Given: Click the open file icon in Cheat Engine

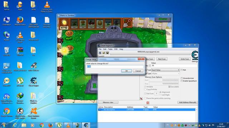Looking at the screenshot, I should tap(104, 53).
